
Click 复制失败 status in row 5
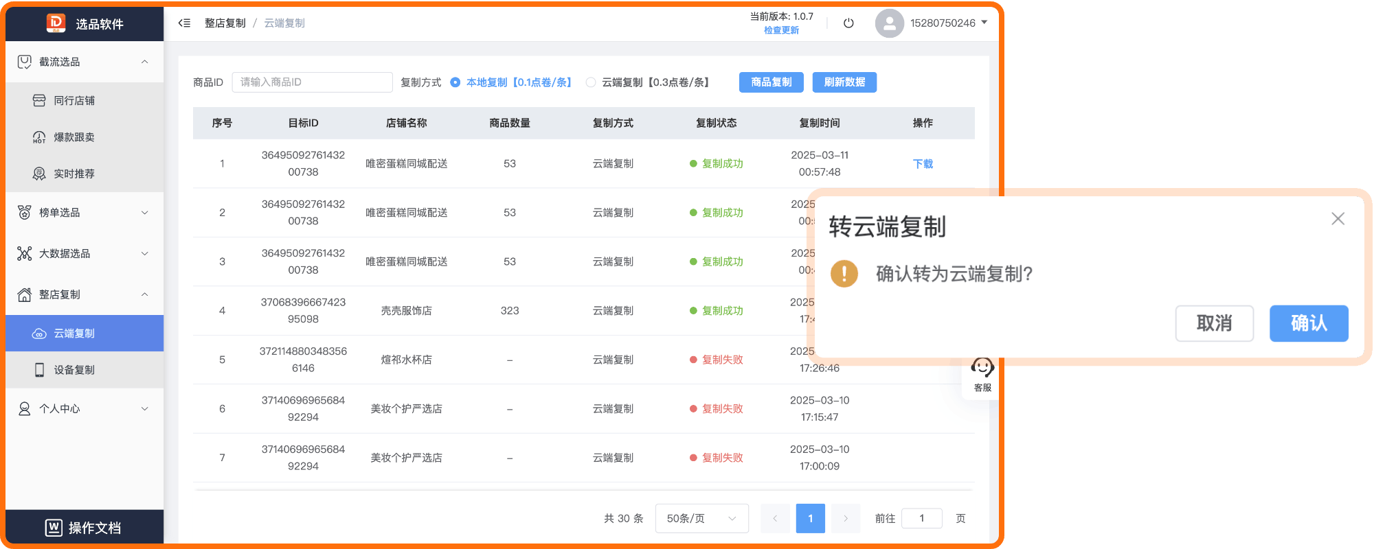coord(716,360)
